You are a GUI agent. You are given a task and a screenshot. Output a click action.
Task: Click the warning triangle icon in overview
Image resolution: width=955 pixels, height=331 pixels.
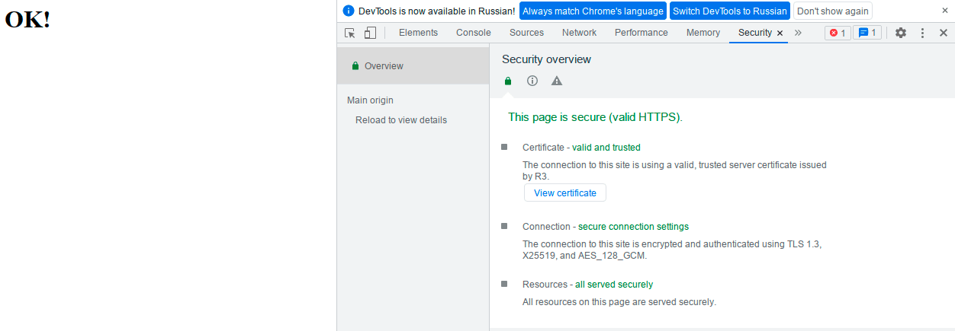(x=557, y=81)
